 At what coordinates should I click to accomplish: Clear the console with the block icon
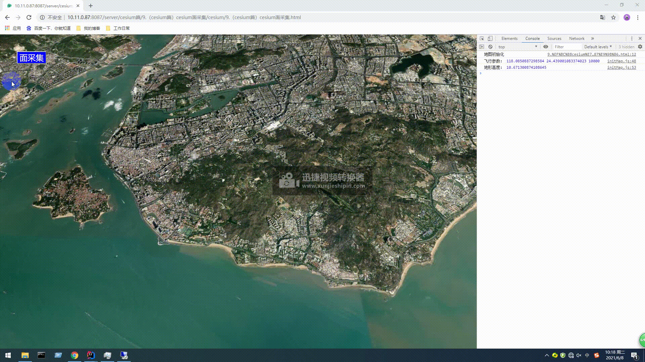coord(490,47)
